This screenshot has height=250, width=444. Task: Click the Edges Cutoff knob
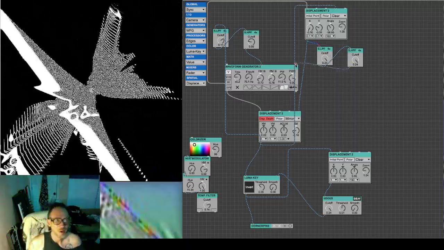pyautogui.click(x=329, y=208)
